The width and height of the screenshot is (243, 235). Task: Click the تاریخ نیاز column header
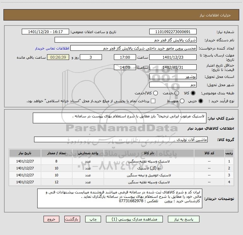coord(25,153)
